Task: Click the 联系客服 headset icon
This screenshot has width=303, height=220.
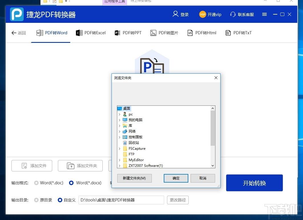Action: tap(233, 14)
